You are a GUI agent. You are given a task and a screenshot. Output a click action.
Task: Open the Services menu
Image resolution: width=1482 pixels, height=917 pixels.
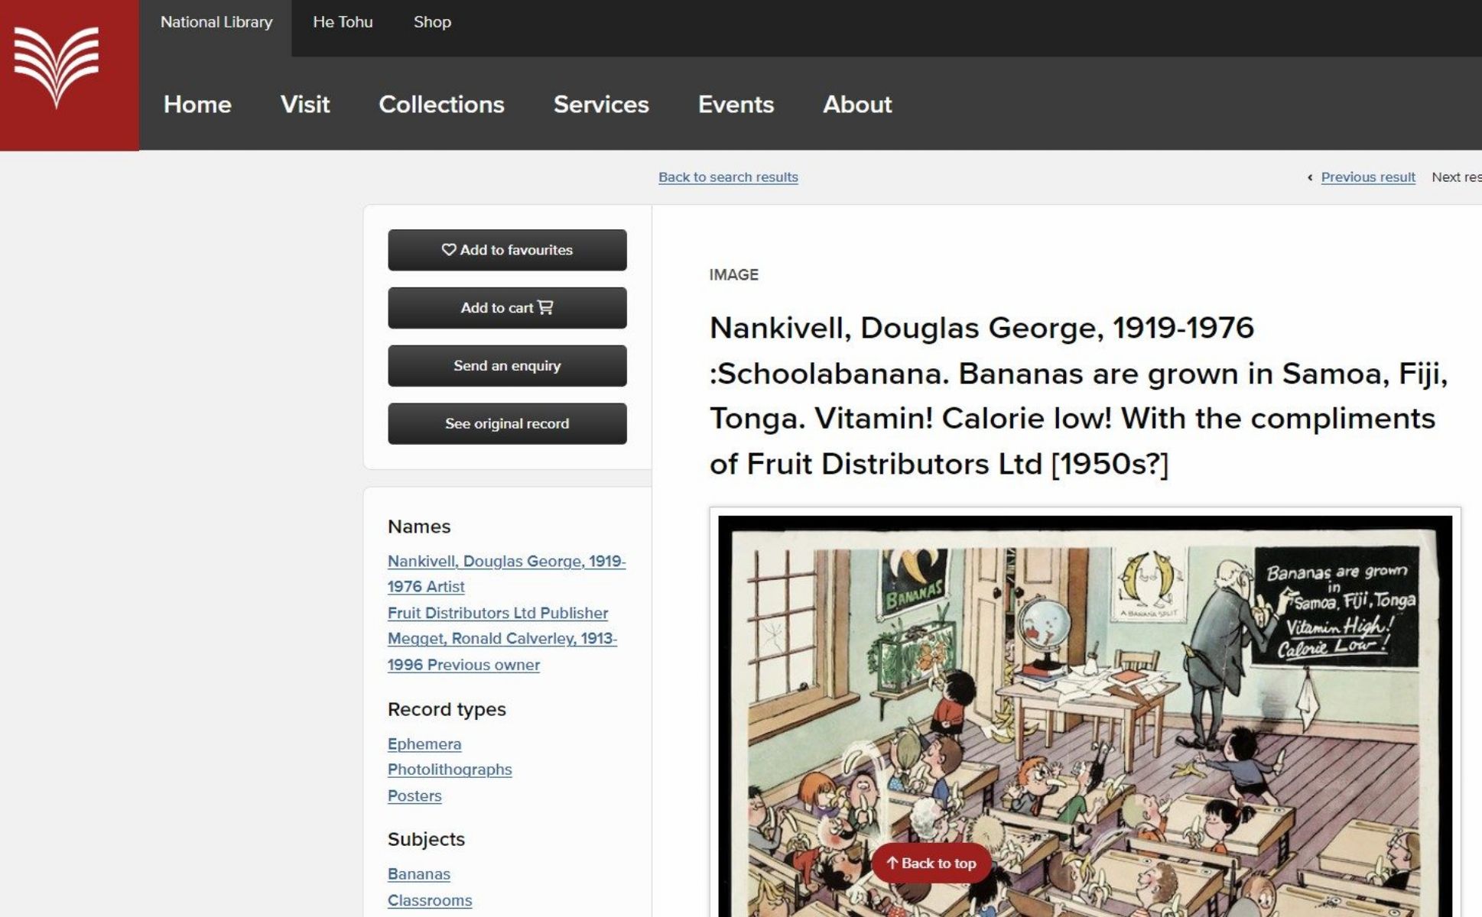[x=601, y=104]
